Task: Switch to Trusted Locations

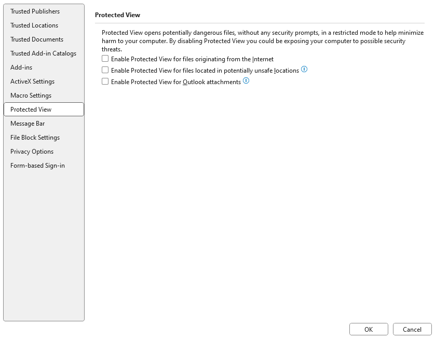Action: [34, 25]
